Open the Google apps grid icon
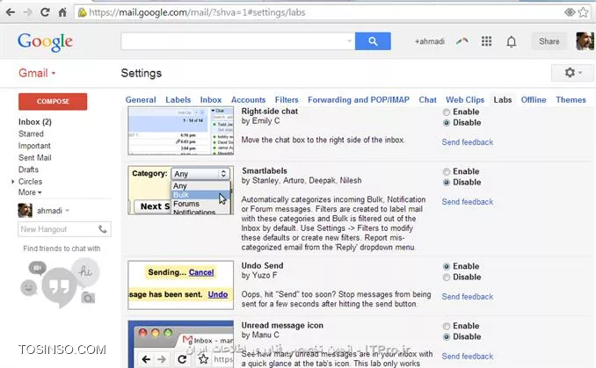 [486, 41]
